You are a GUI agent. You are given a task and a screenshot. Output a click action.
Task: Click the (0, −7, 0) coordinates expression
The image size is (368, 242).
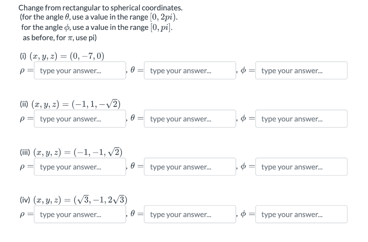tap(87, 56)
